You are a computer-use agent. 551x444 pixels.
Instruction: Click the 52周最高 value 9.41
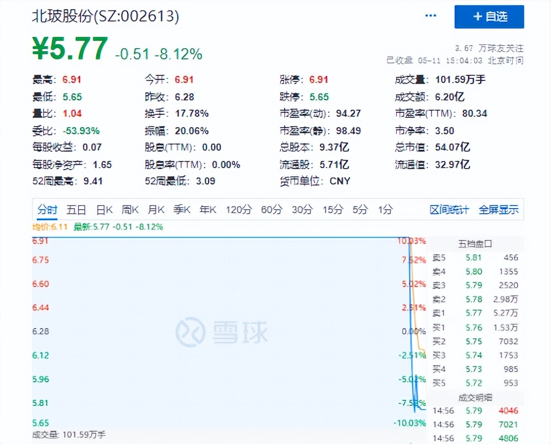(x=93, y=181)
